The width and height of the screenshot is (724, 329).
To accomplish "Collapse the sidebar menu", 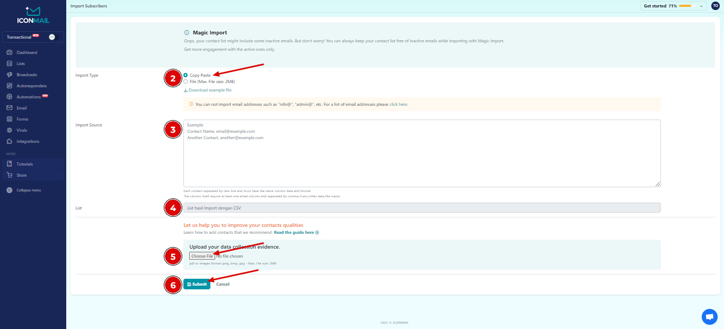I will click(x=10, y=190).
